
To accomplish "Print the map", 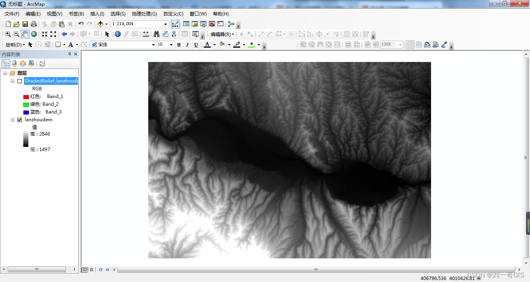I will point(33,24).
